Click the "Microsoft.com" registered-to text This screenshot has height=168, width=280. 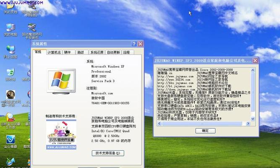102,93
